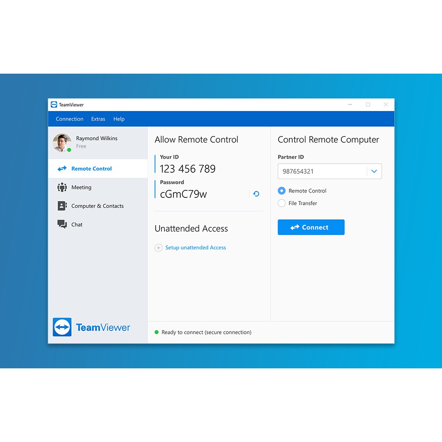
Task: Click the Computer & Contacts address book icon
Action: pyautogui.click(x=62, y=206)
